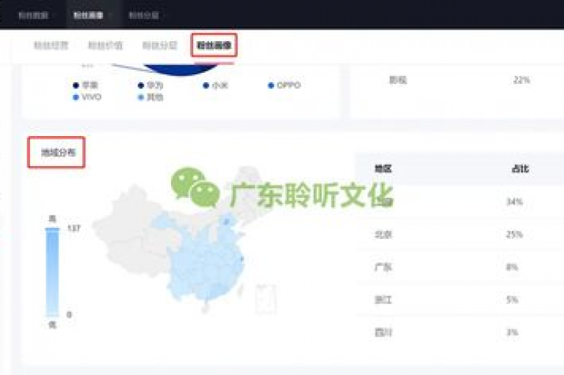564x375 pixels.
Task: Select the 3% cell beside 四川
Action: tap(512, 332)
